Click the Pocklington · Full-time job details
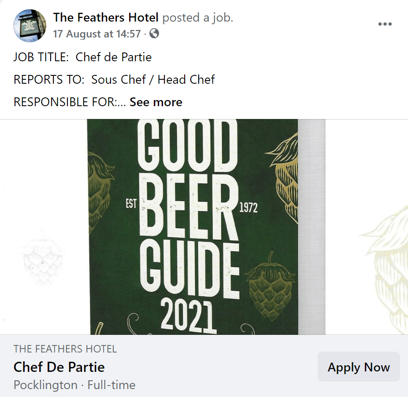Screen dimensions: 408x397 tap(74, 385)
